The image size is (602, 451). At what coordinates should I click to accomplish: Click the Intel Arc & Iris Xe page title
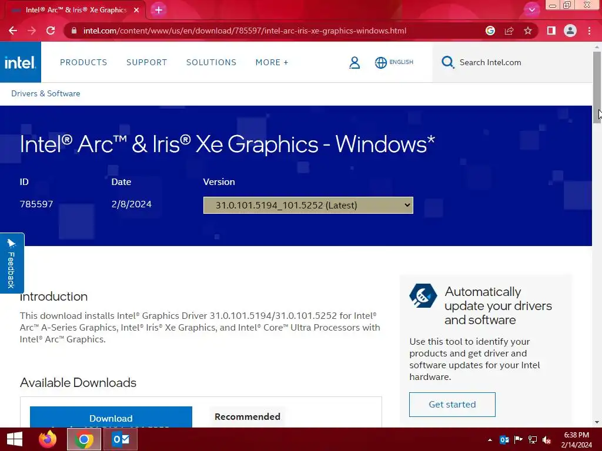228,144
